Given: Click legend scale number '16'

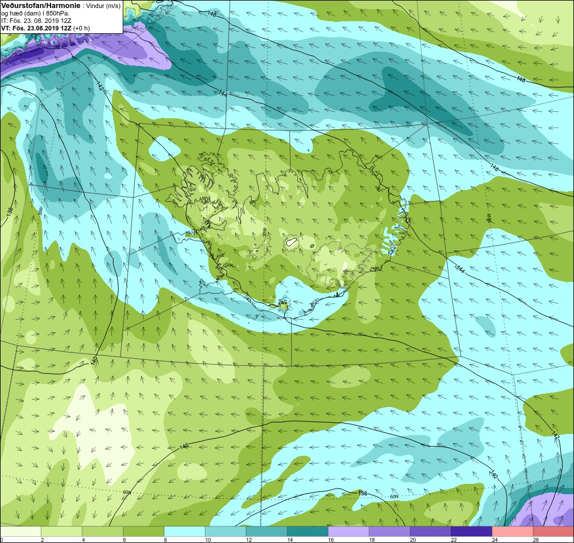Looking at the screenshot, I should [x=331, y=540].
